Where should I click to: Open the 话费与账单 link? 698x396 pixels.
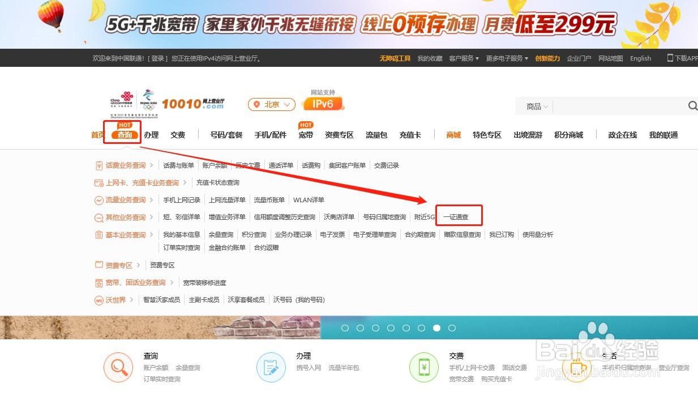point(178,165)
